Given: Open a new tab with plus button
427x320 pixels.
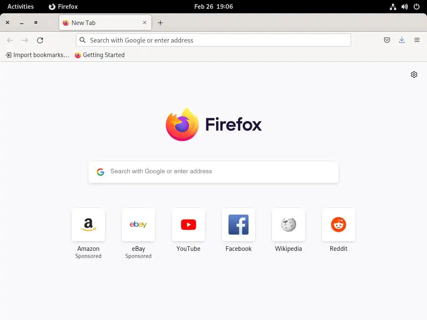Looking at the screenshot, I should pyautogui.click(x=161, y=23).
